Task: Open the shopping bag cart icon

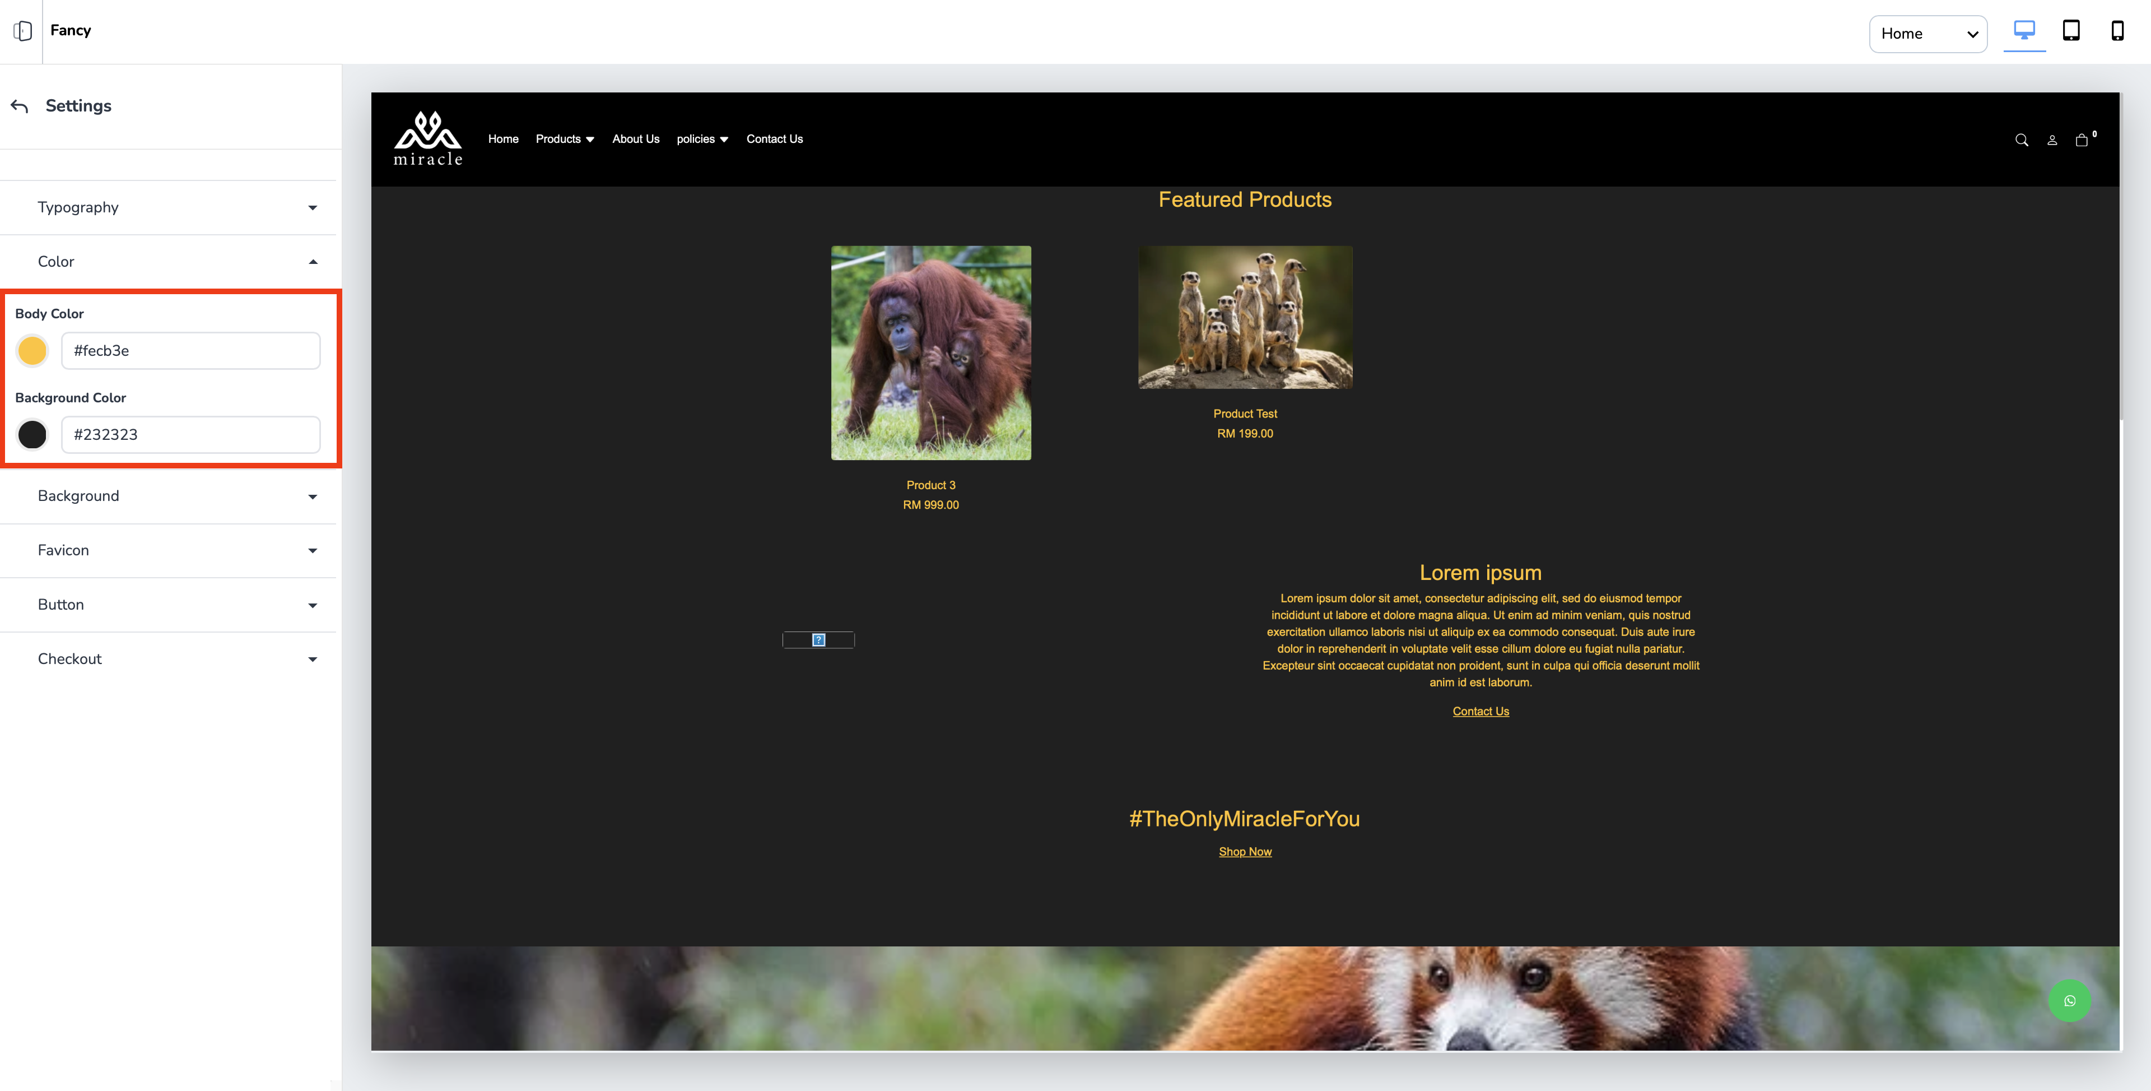Action: pyautogui.click(x=2082, y=140)
